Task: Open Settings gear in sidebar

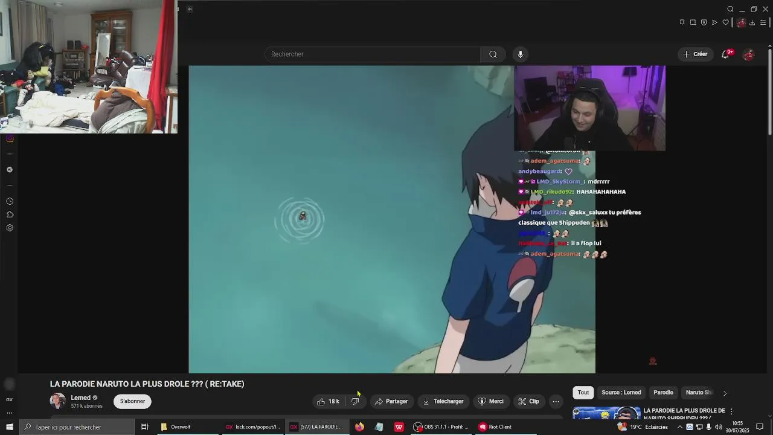Action: 10,228
